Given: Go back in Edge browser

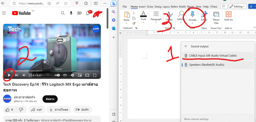Looking at the screenshot, I should coord(3,3).
